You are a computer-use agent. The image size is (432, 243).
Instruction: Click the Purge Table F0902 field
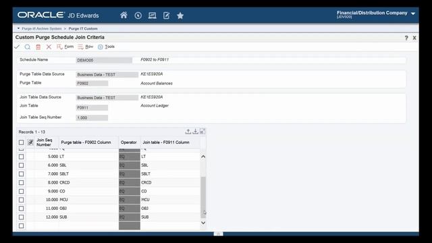(92, 83)
